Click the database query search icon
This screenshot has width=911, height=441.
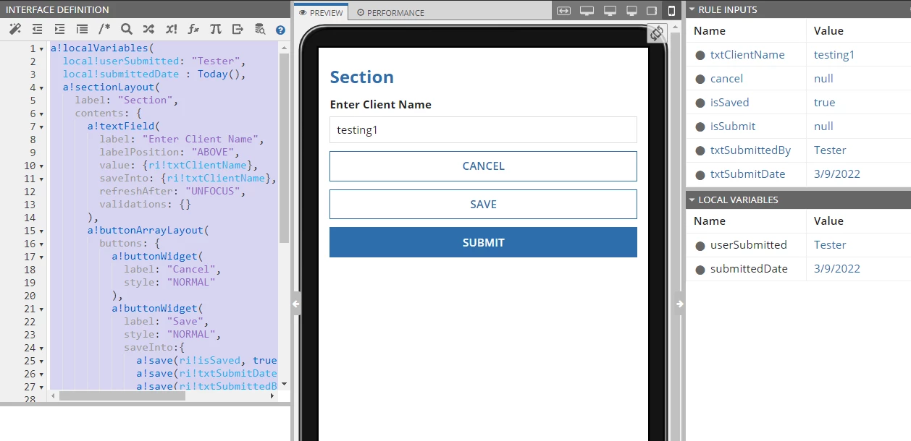[259, 29]
